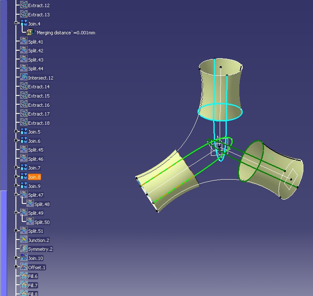Click the Fill.6 feature icon
Screen dimensions: 313x296
[x=24, y=276]
